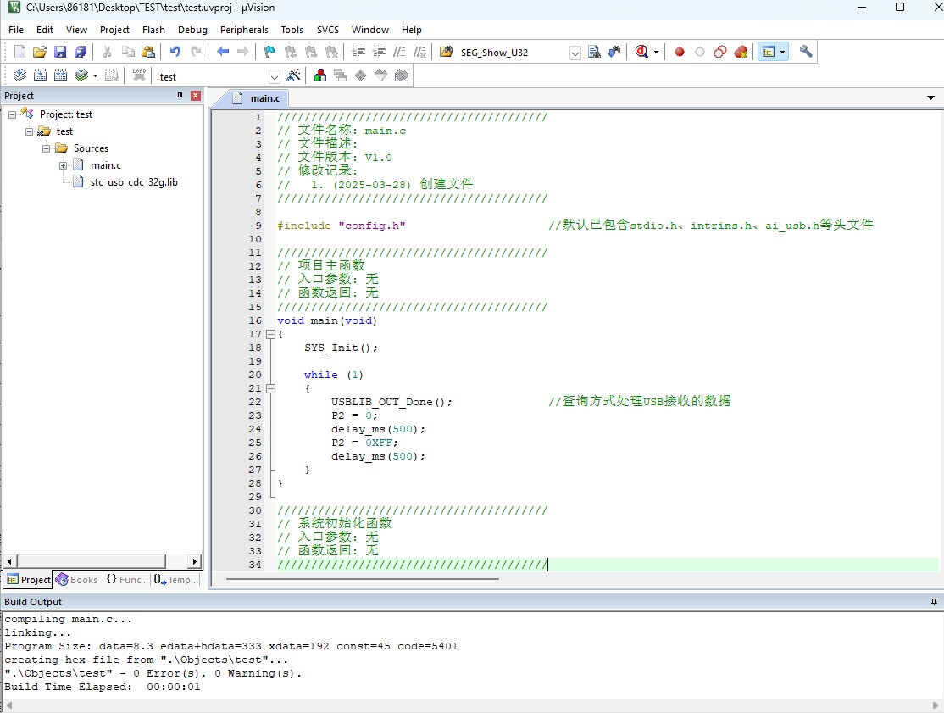The height and width of the screenshot is (713, 944).
Task: Click the Batch Build icon
Action: tap(81, 75)
